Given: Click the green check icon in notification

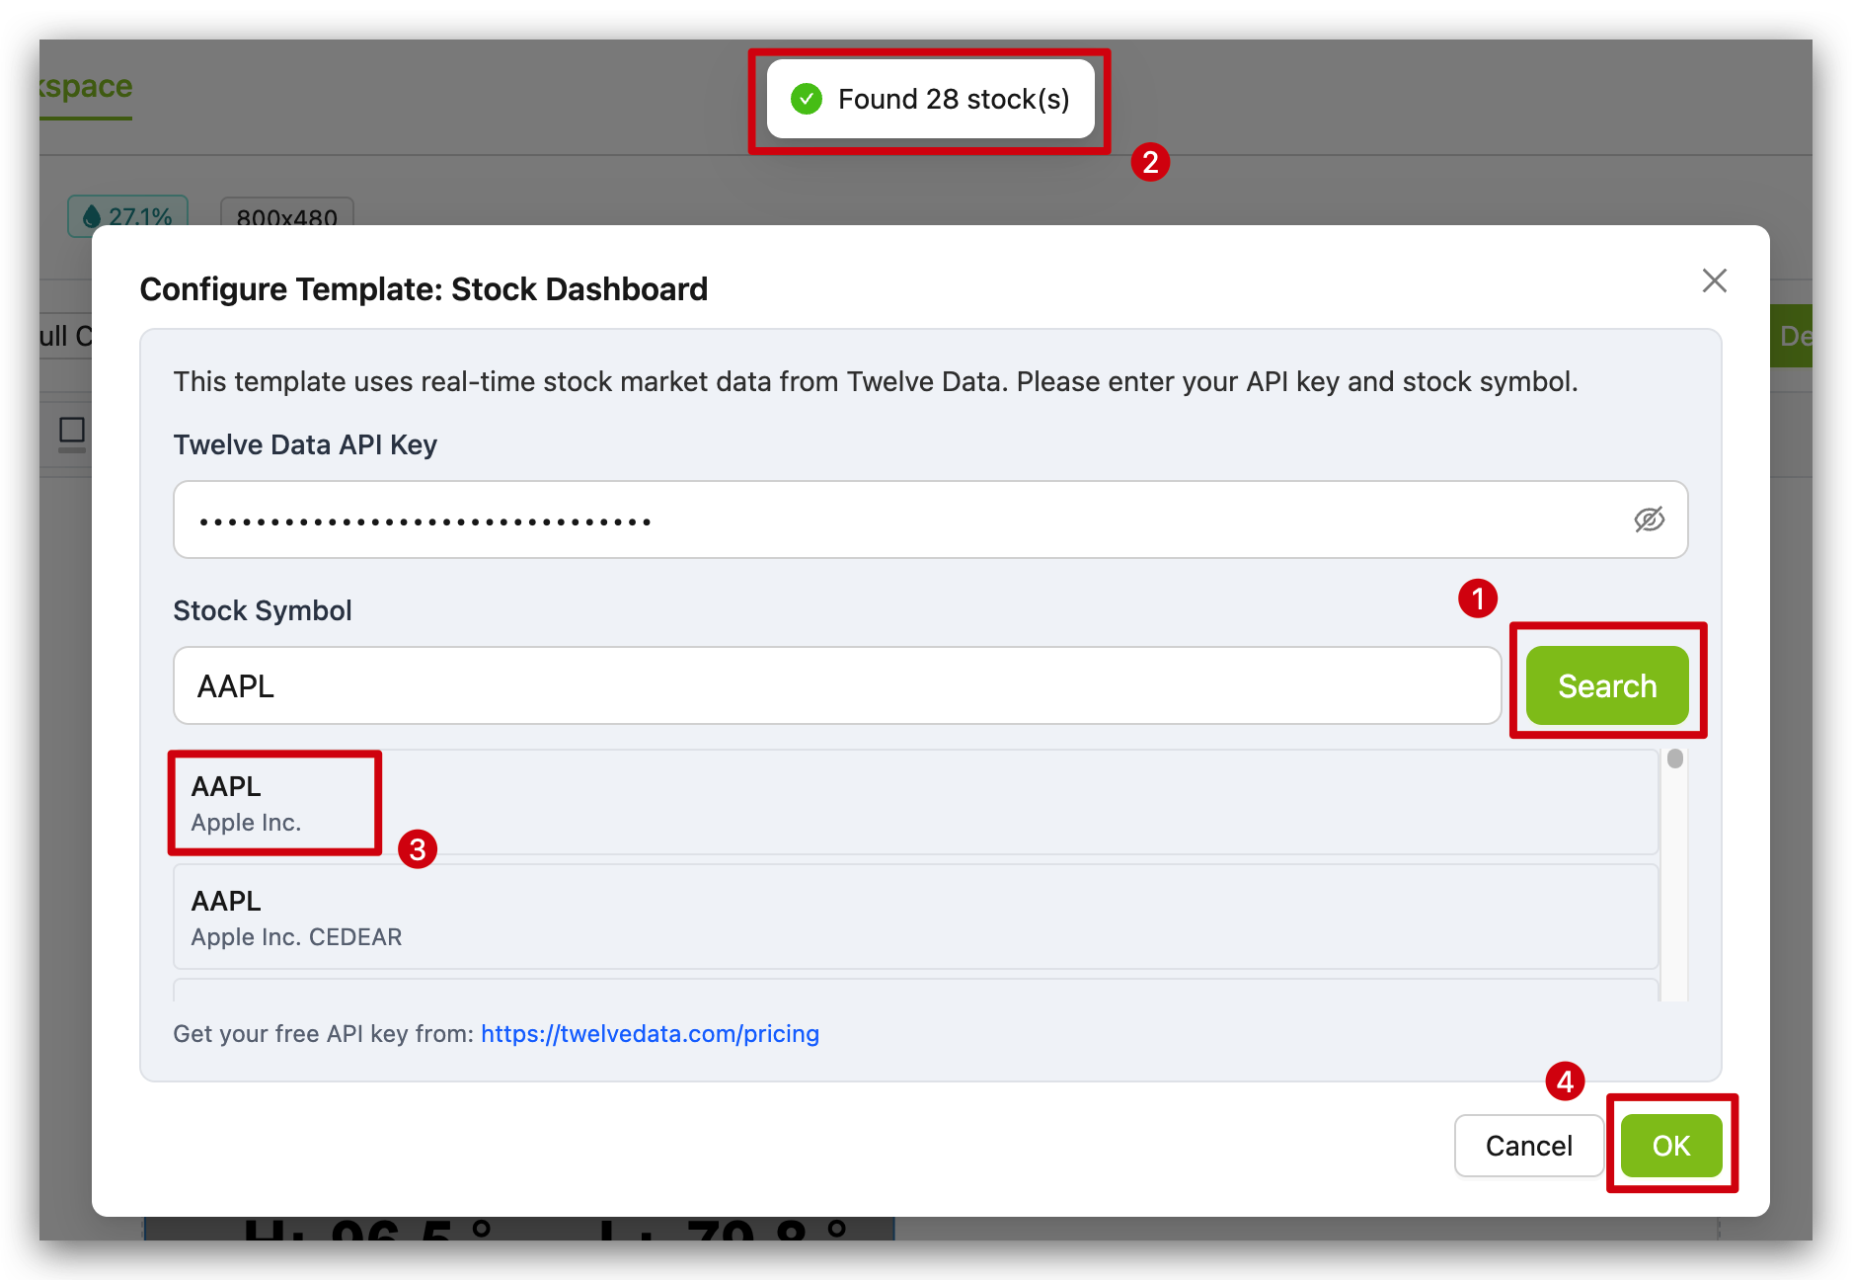Looking at the screenshot, I should click(x=807, y=99).
